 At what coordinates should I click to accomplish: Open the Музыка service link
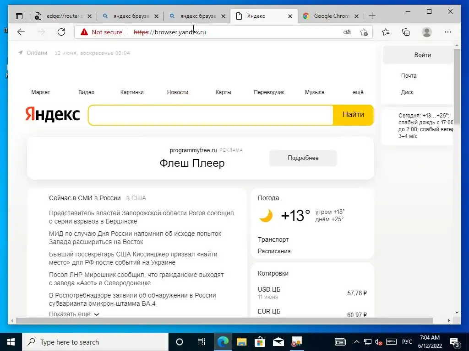click(x=315, y=92)
